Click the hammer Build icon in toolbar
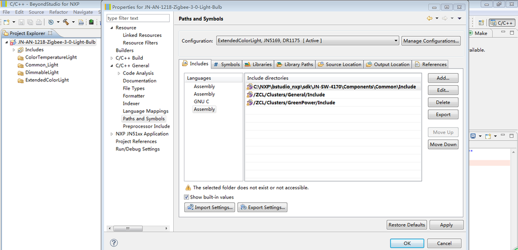Image resolution: width=518 pixels, height=250 pixels. (66, 22)
